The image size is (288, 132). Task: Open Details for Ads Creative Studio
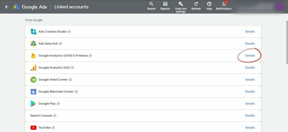[250, 31]
